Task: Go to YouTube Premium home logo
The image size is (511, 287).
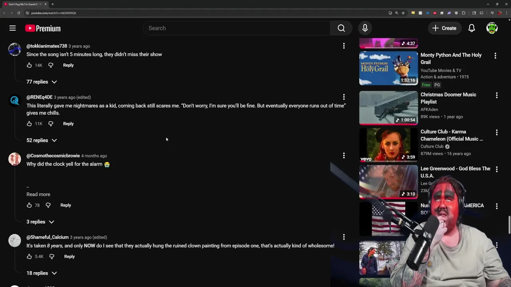Action: click(43, 28)
